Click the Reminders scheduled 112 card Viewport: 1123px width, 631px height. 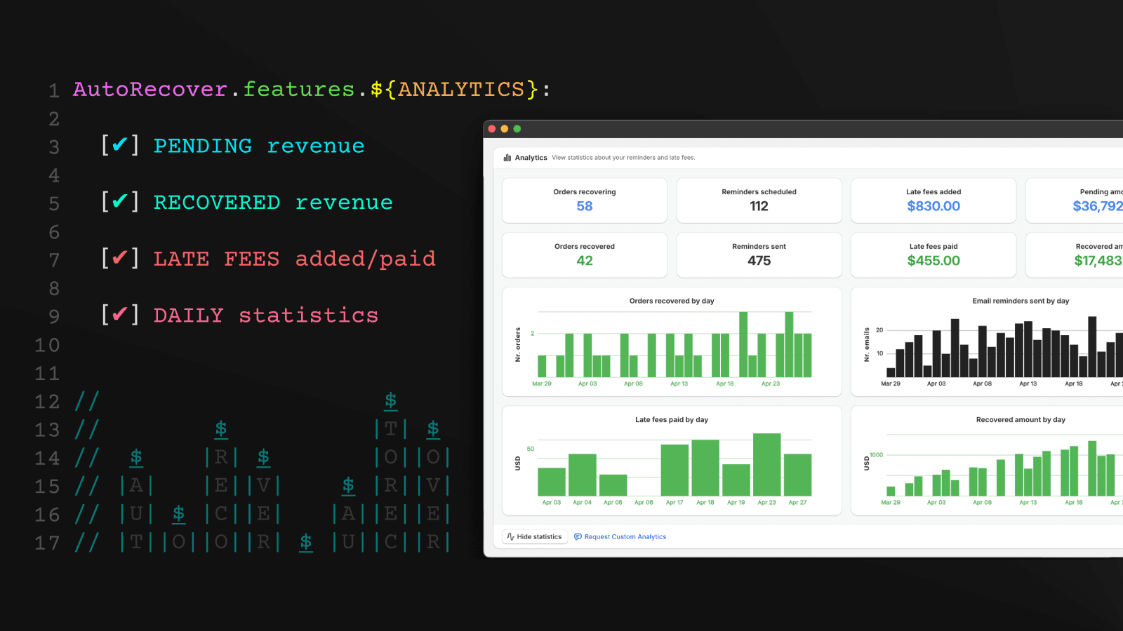point(759,201)
